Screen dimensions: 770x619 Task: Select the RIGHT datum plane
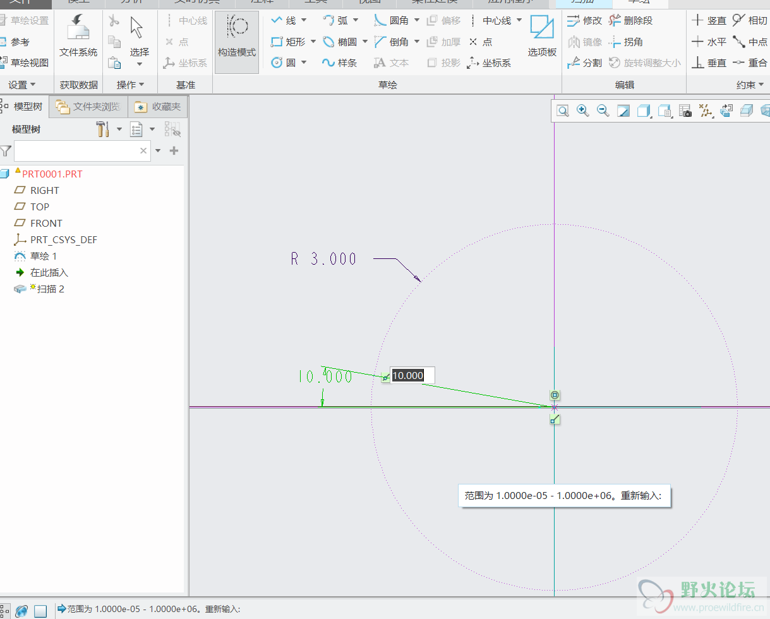[45, 190]
